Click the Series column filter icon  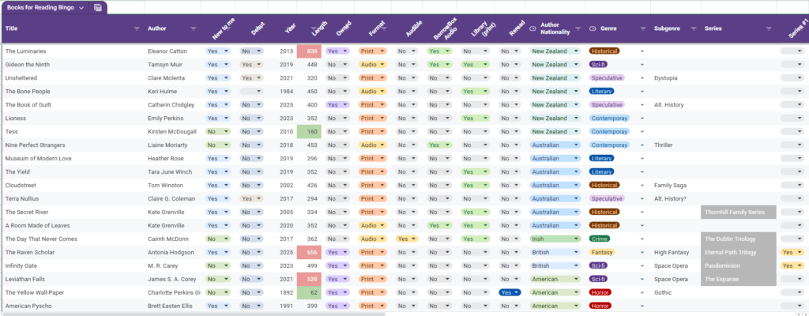click(769, 28)
